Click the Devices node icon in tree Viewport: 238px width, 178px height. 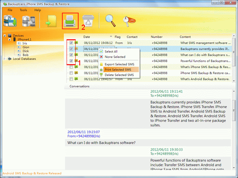tap(10, 36)
